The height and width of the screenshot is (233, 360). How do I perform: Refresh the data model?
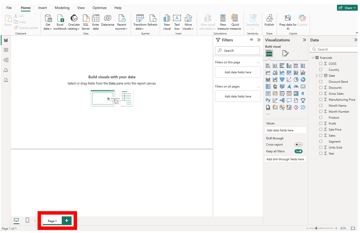click(153, 21)
